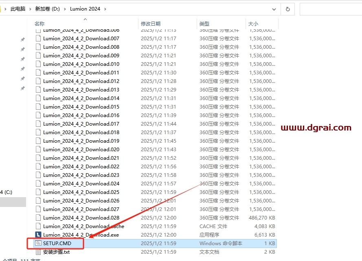Click the SETUP.CMD file icon
362x261 pixels.
(x=38, y=243)
